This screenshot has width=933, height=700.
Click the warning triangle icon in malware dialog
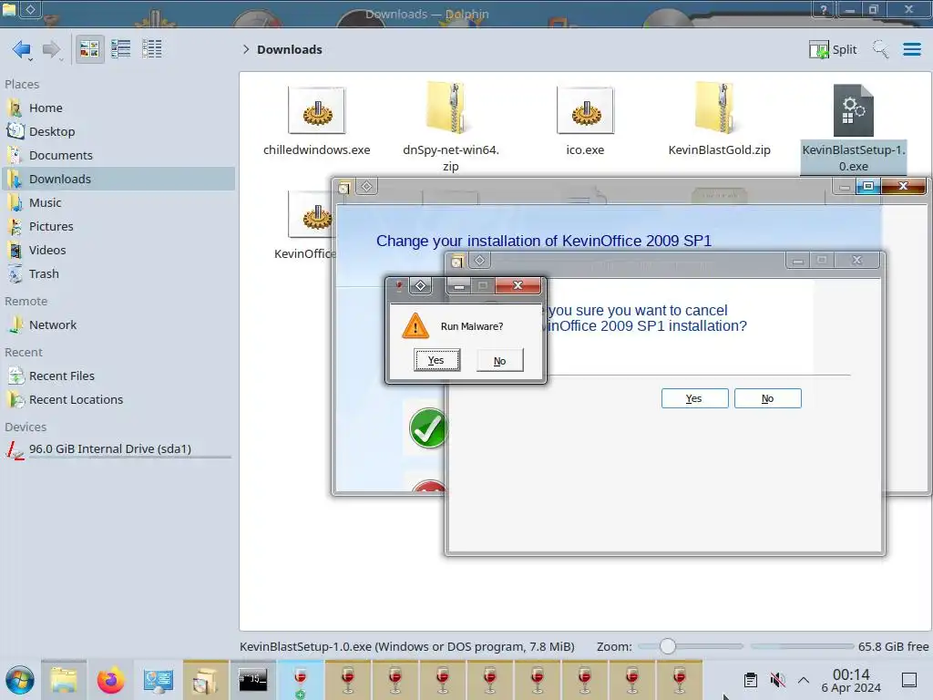pyautogui.click(x=415, y=326)
